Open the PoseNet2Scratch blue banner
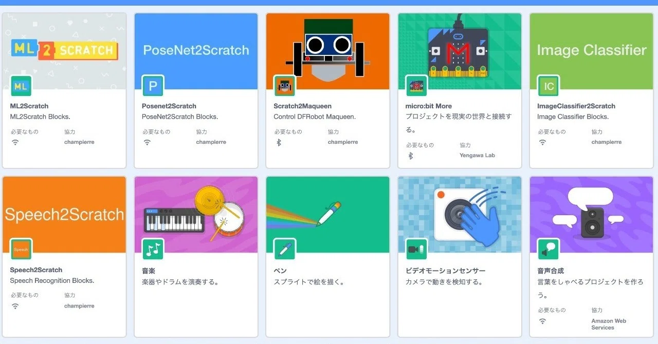658x344 pixels. click(196, 51)
